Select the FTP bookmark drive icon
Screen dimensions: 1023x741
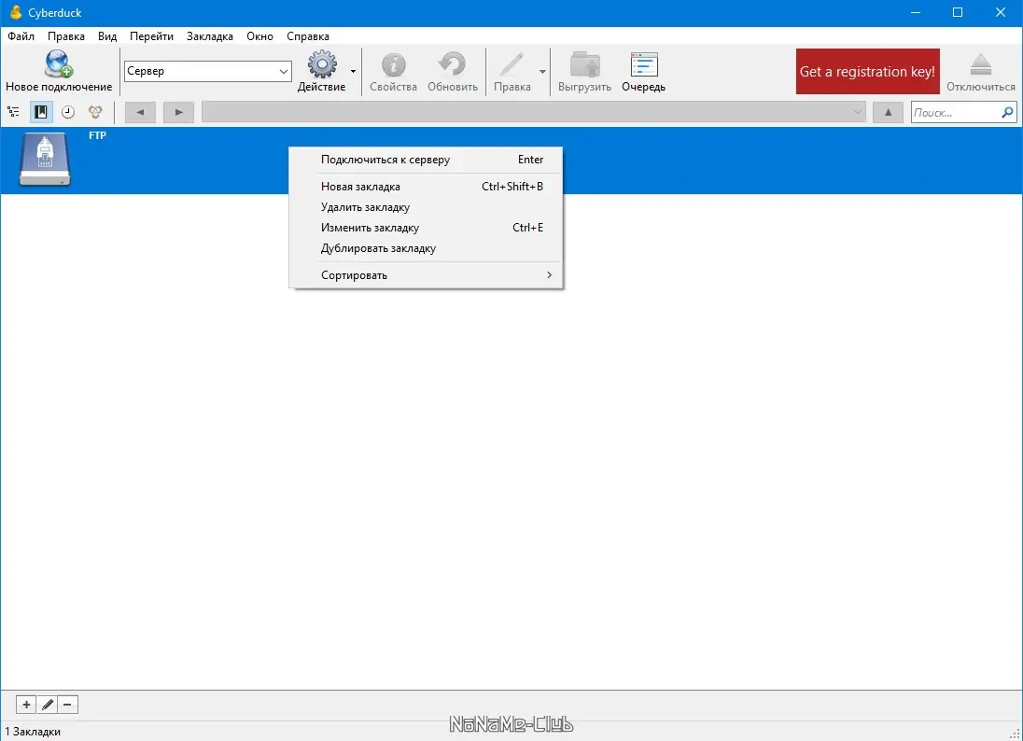tap(45, 160)
